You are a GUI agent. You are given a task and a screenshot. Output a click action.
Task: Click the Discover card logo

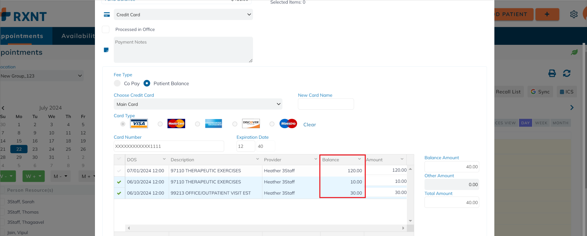point(251,124)
